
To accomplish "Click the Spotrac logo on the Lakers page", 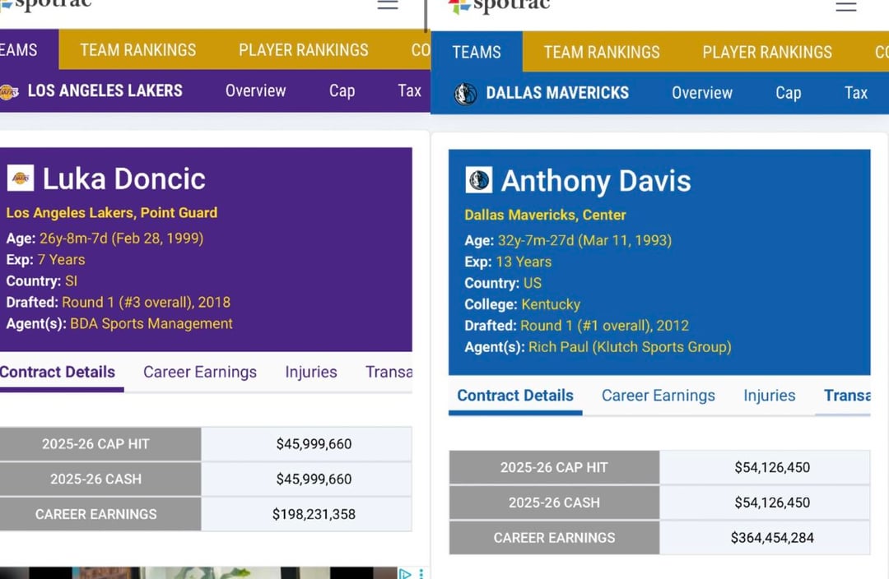I will tap(47, 5).
